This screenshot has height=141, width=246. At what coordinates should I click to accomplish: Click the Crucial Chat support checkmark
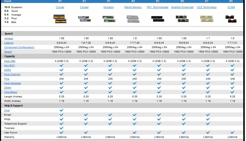pos(61,110)
